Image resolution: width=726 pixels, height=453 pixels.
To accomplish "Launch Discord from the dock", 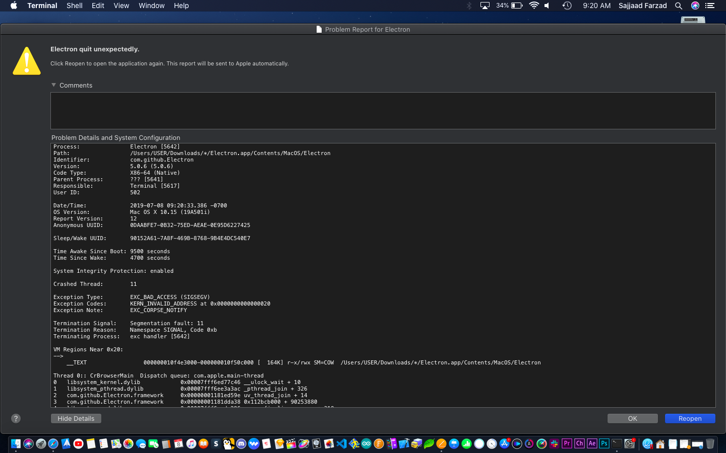I will [240, 443].
